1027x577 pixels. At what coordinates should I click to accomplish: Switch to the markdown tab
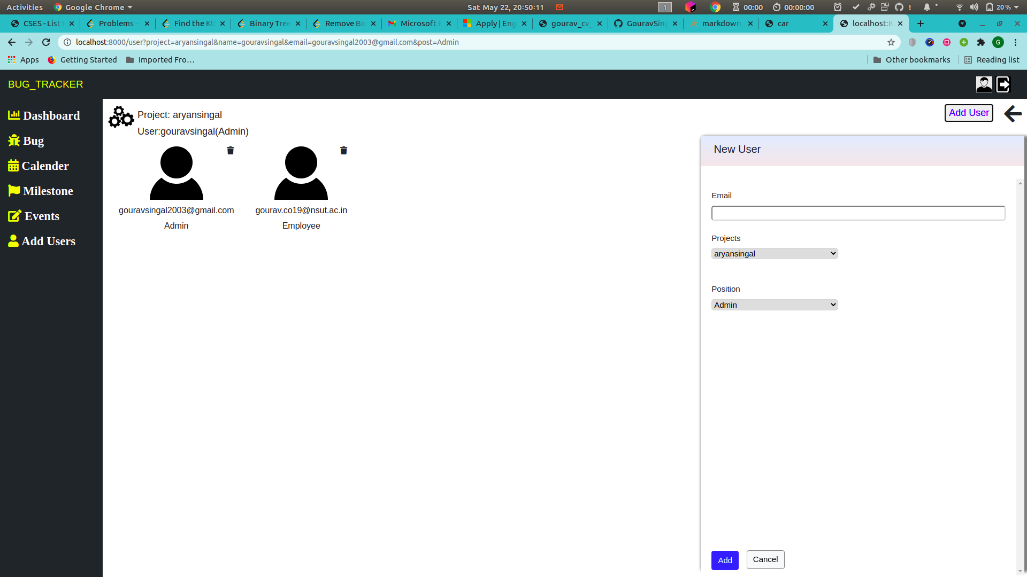(721, 24)
